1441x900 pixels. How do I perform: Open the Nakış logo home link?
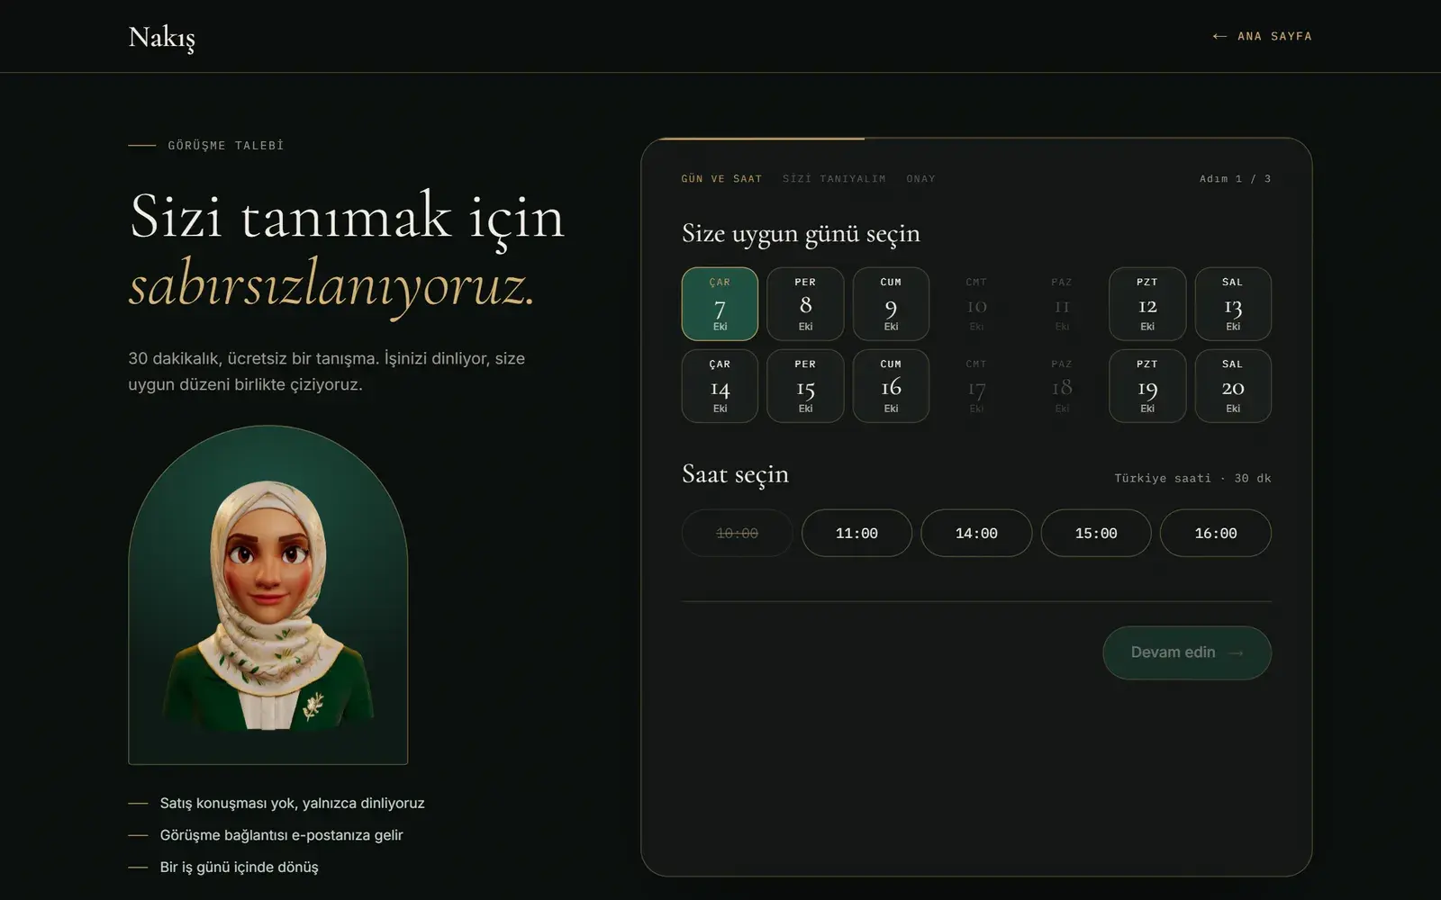(161, 37)
